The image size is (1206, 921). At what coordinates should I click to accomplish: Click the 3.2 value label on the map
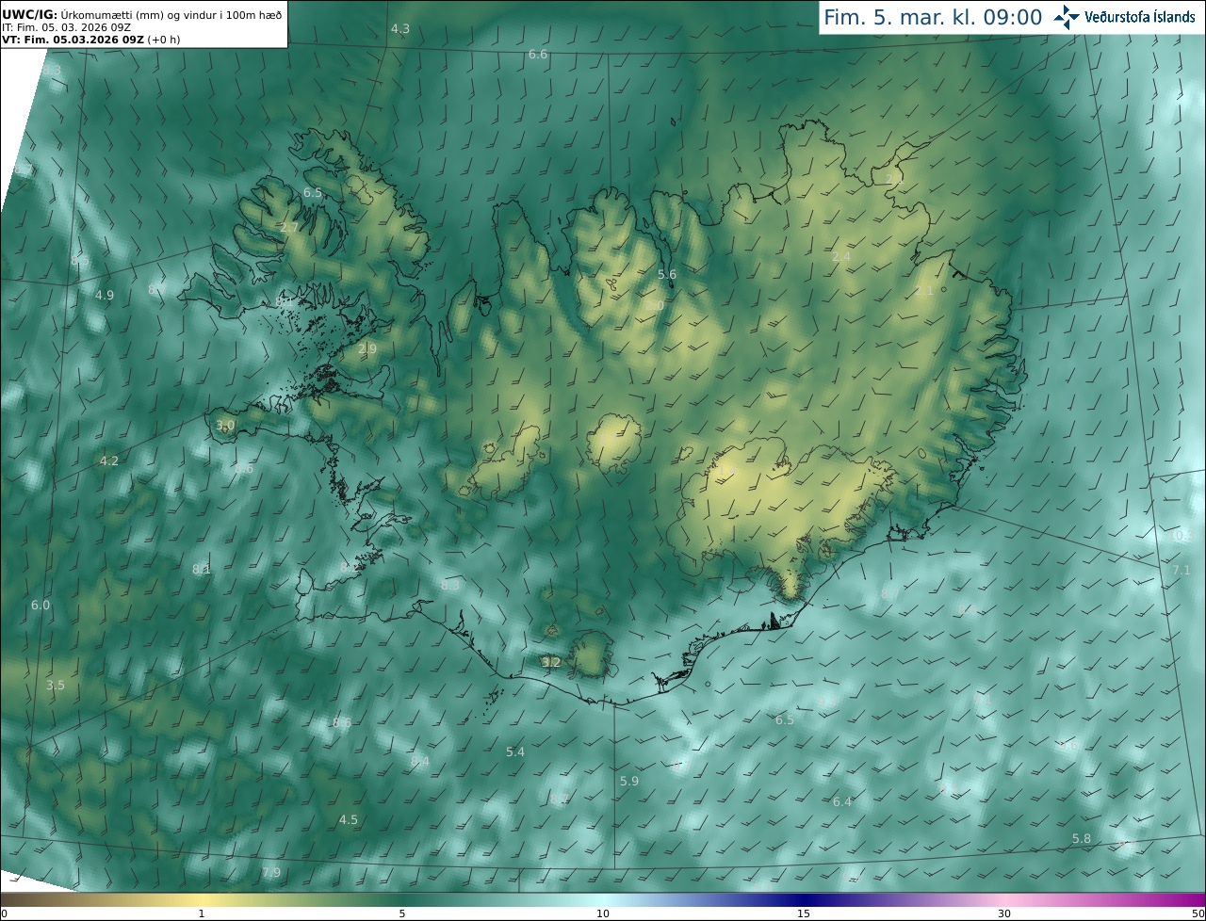click(x=551, y=663)
